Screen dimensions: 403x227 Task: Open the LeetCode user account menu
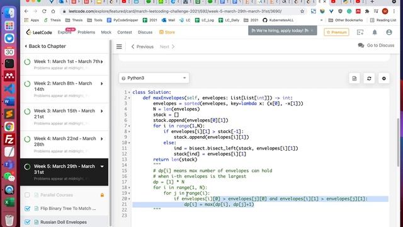389,32
